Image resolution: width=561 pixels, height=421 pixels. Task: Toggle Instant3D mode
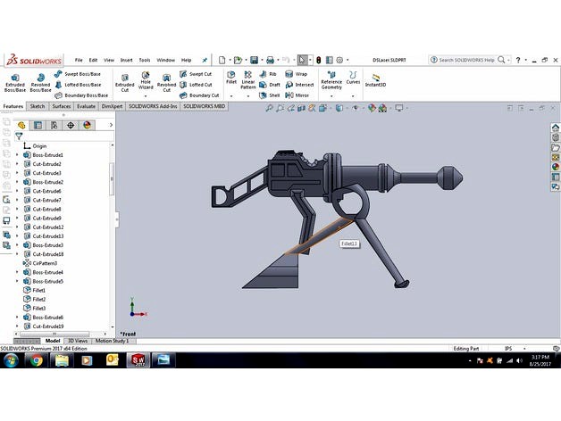tap(376, 80)
